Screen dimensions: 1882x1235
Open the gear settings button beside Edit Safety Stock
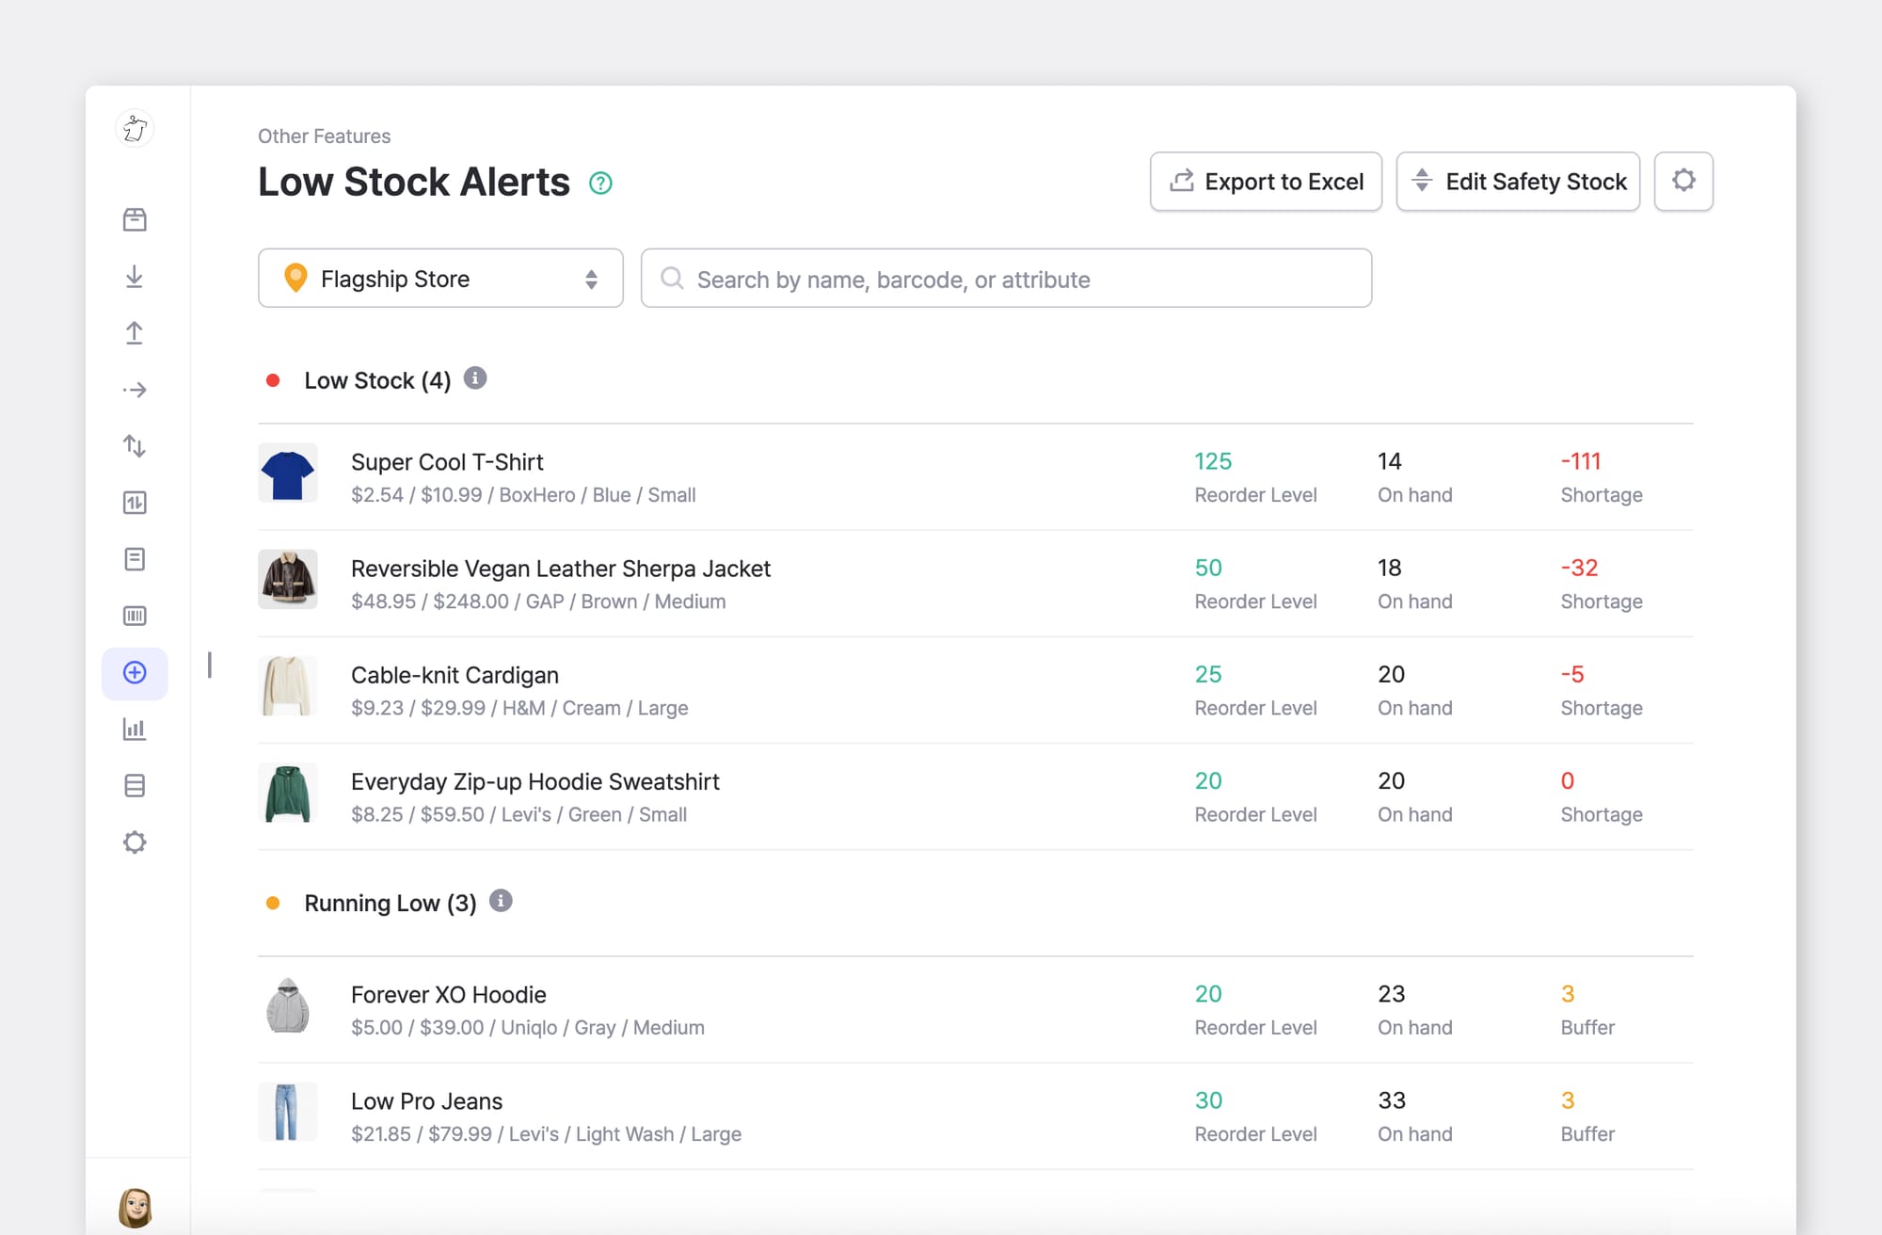point(1683,181)
